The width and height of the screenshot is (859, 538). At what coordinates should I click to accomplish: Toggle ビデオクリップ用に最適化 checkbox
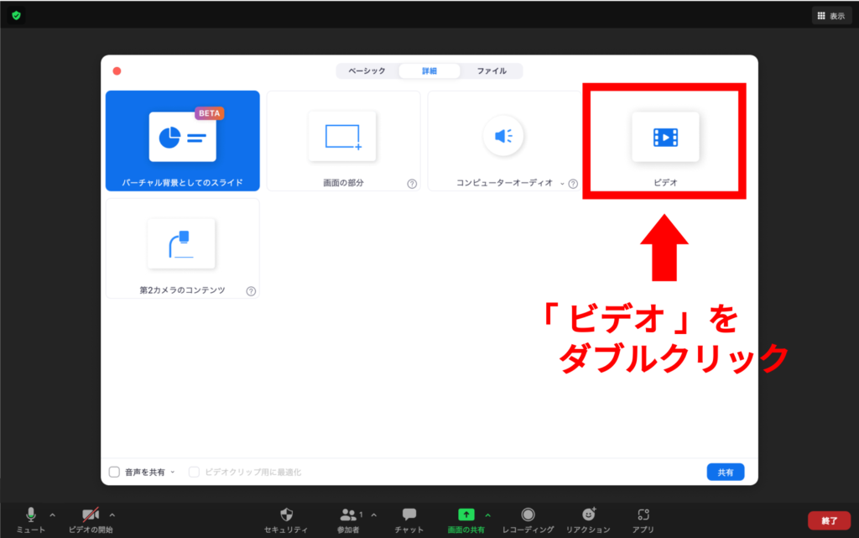click(194, 472)
